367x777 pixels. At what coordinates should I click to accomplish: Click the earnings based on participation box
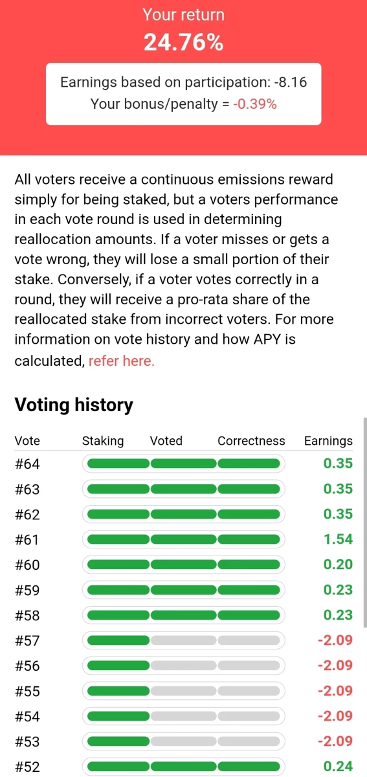183,93
